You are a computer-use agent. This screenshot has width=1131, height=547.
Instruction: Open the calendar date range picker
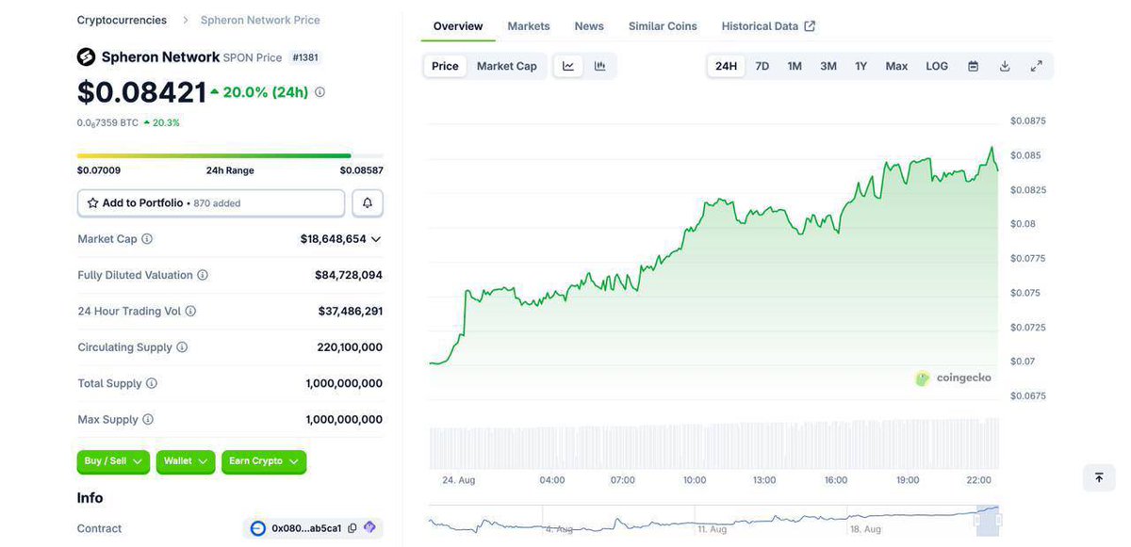974,66
